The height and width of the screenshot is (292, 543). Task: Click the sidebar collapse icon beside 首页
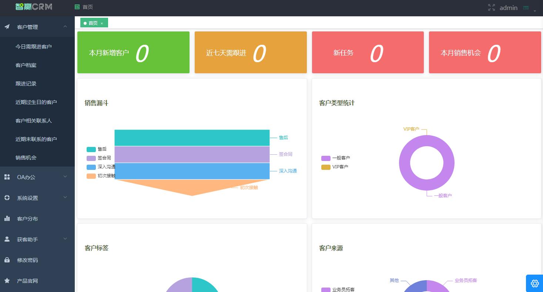tap(77, 7)
